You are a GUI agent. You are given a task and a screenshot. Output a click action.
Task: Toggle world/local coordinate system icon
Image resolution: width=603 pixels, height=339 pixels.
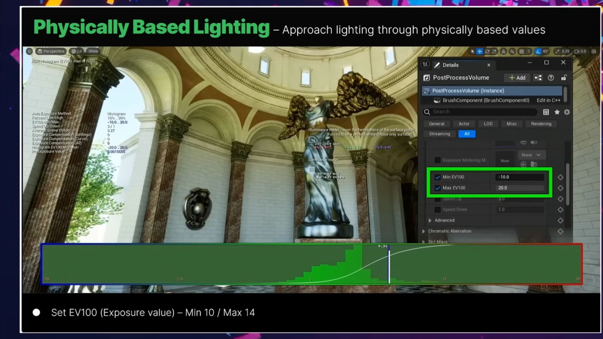point(504,51)
